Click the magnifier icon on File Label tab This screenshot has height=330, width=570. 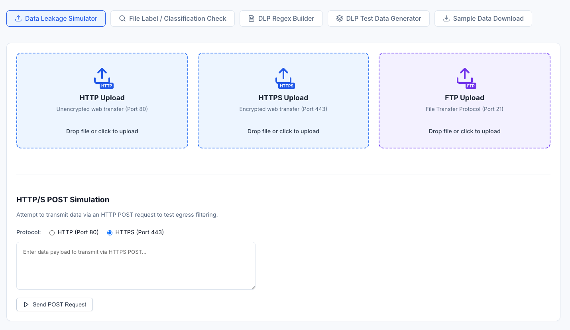[x=122, y=19]
